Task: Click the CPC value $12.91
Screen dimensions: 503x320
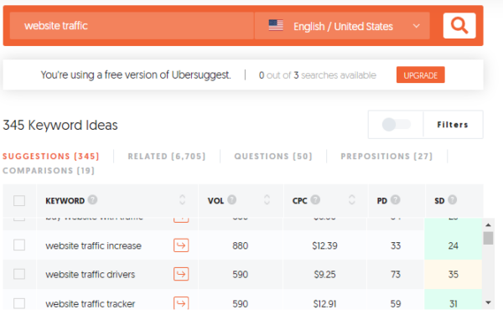Action: (x=324, y=303)
